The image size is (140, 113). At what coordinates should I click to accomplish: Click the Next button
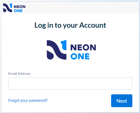[122, 101]
